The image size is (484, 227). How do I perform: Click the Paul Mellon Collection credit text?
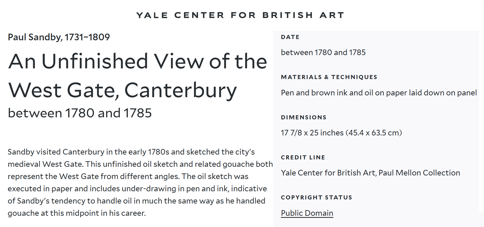pos(419,173)
